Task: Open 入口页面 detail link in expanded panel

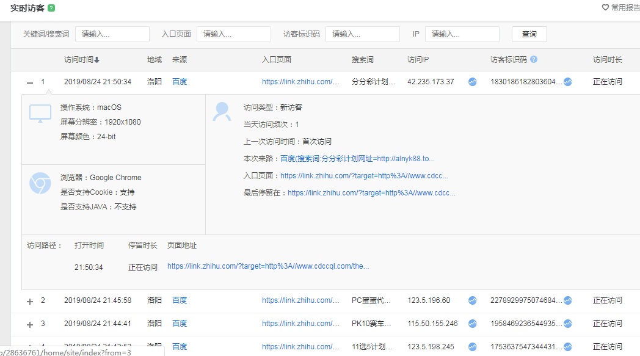Action: pyautogui.click(x=364, y=176)
